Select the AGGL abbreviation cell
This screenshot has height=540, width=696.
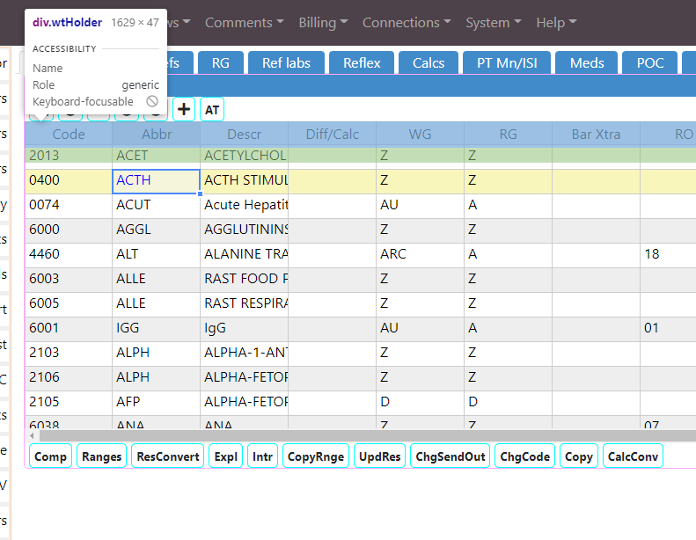[x=157, y=230]
